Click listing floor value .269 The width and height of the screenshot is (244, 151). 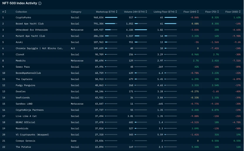(x=160, y=67)
